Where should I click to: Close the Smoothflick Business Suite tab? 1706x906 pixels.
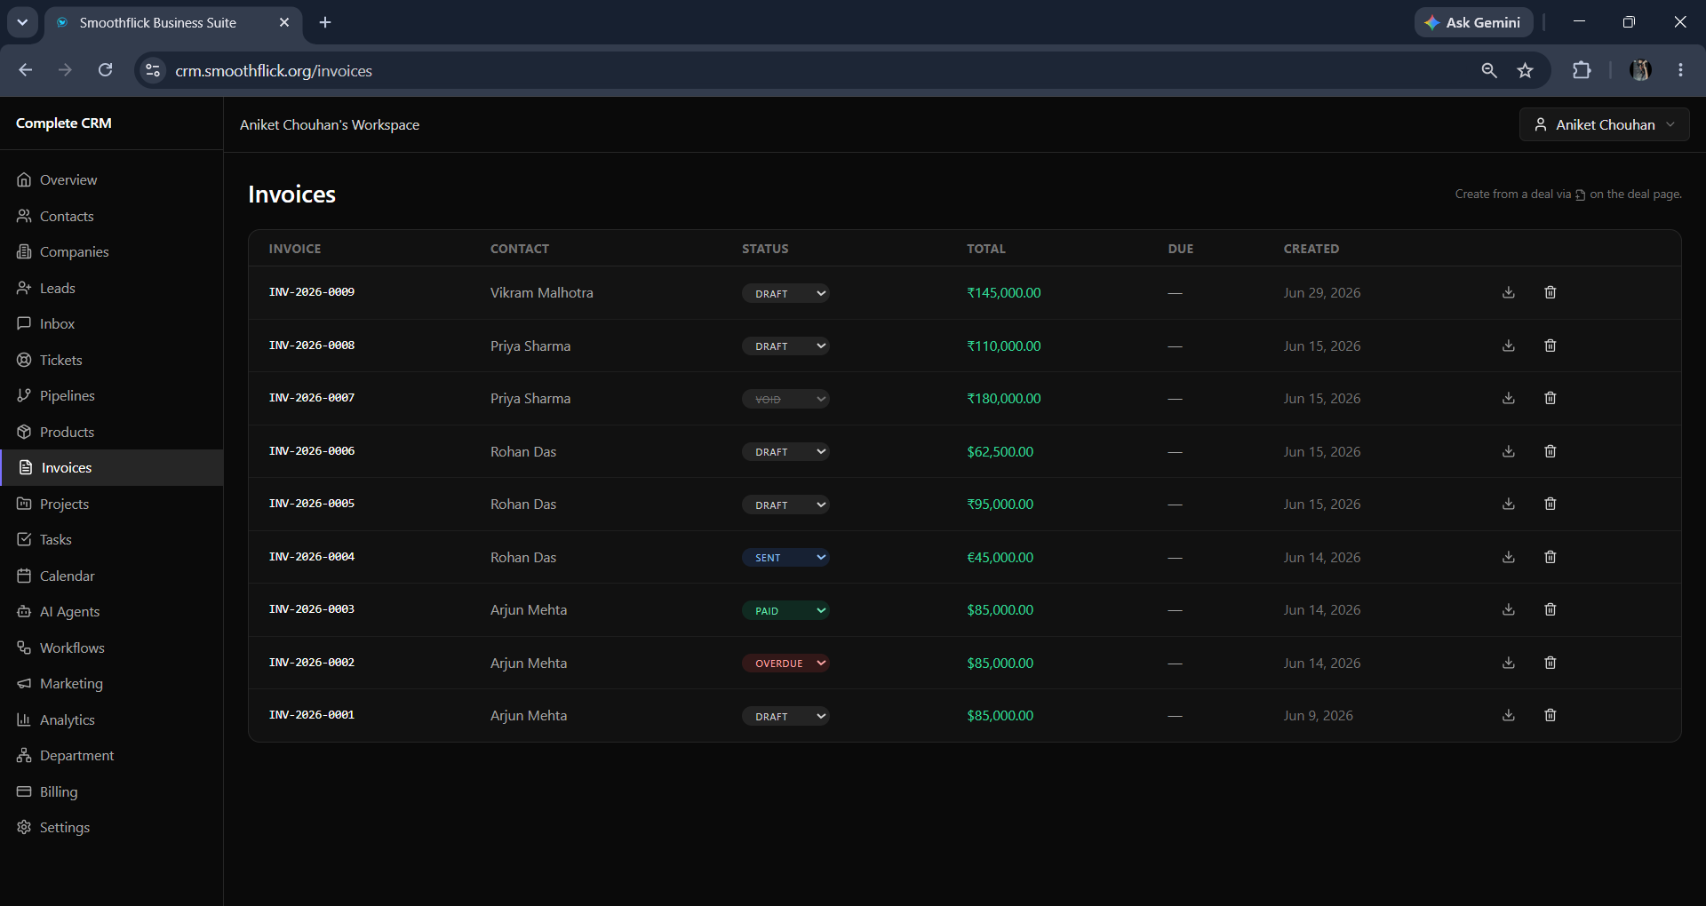(284, 22)
